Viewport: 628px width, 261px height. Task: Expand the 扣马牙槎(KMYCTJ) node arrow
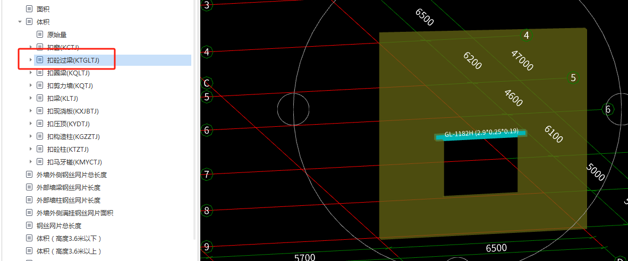[31, 162]
